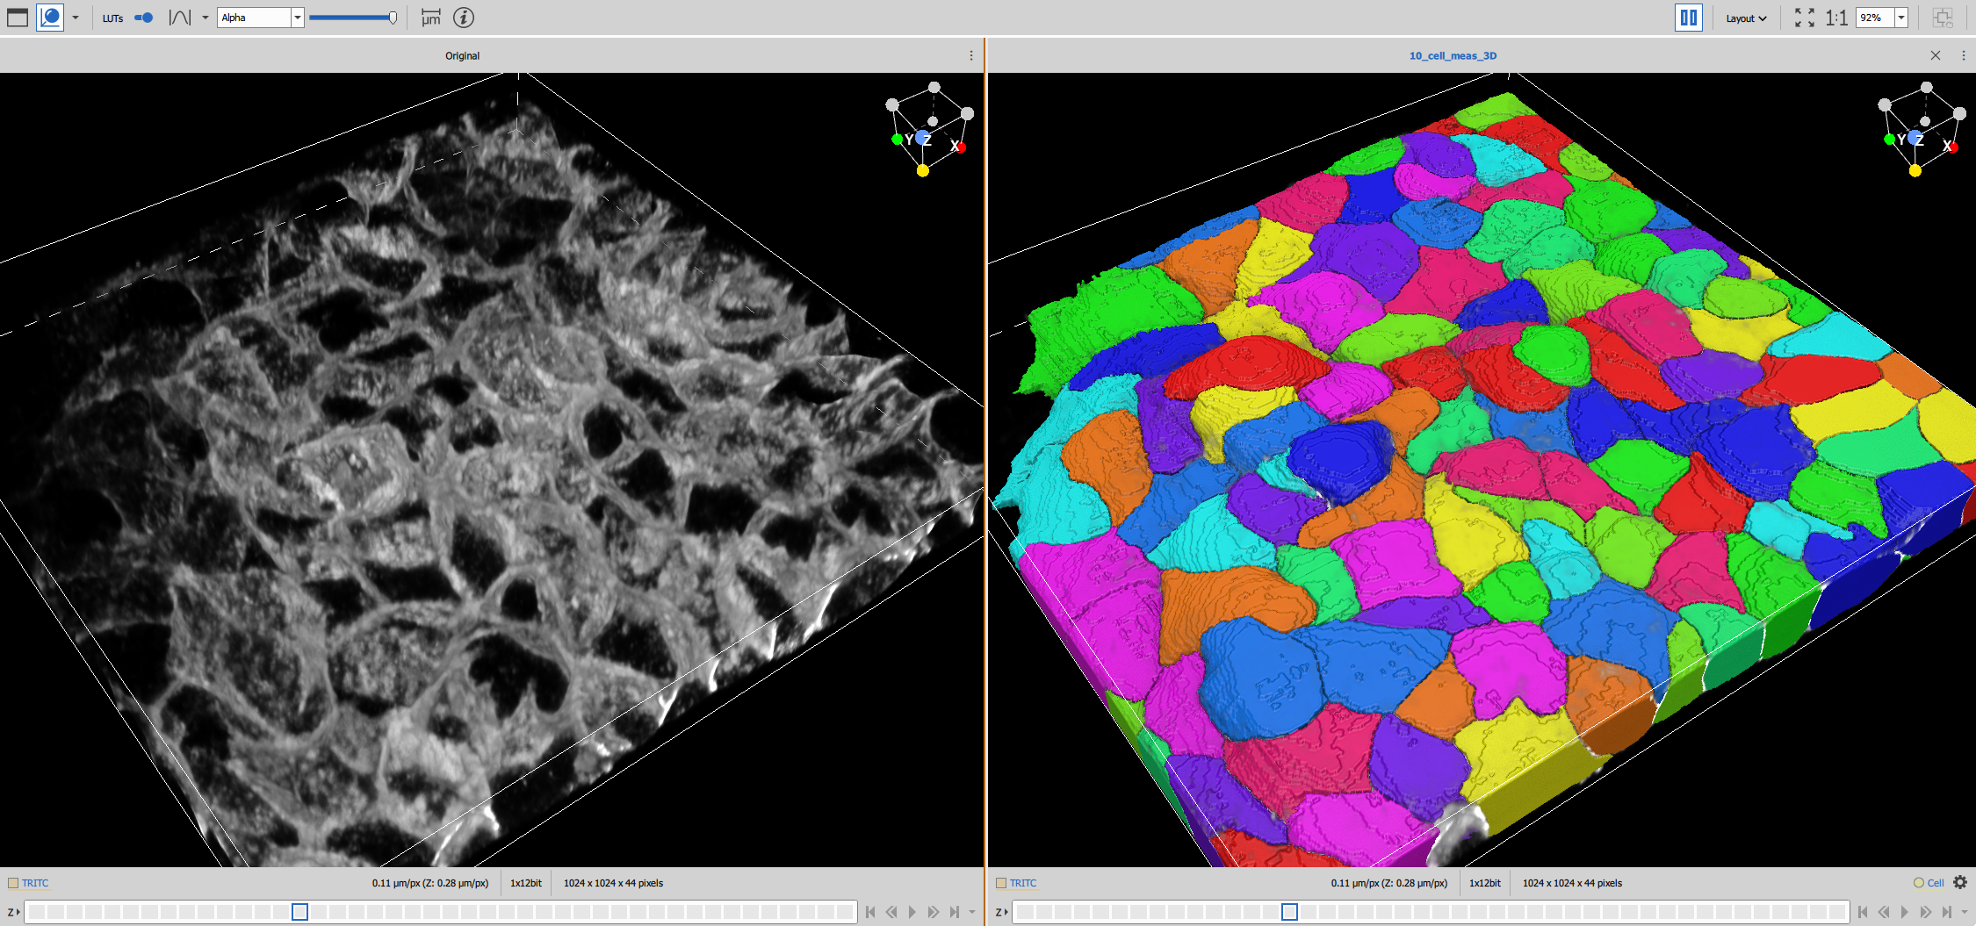Open settings gear next to Cell
Viewport: 1976px width, 926px height.
pyautogui.click(x=1960, y=882)
